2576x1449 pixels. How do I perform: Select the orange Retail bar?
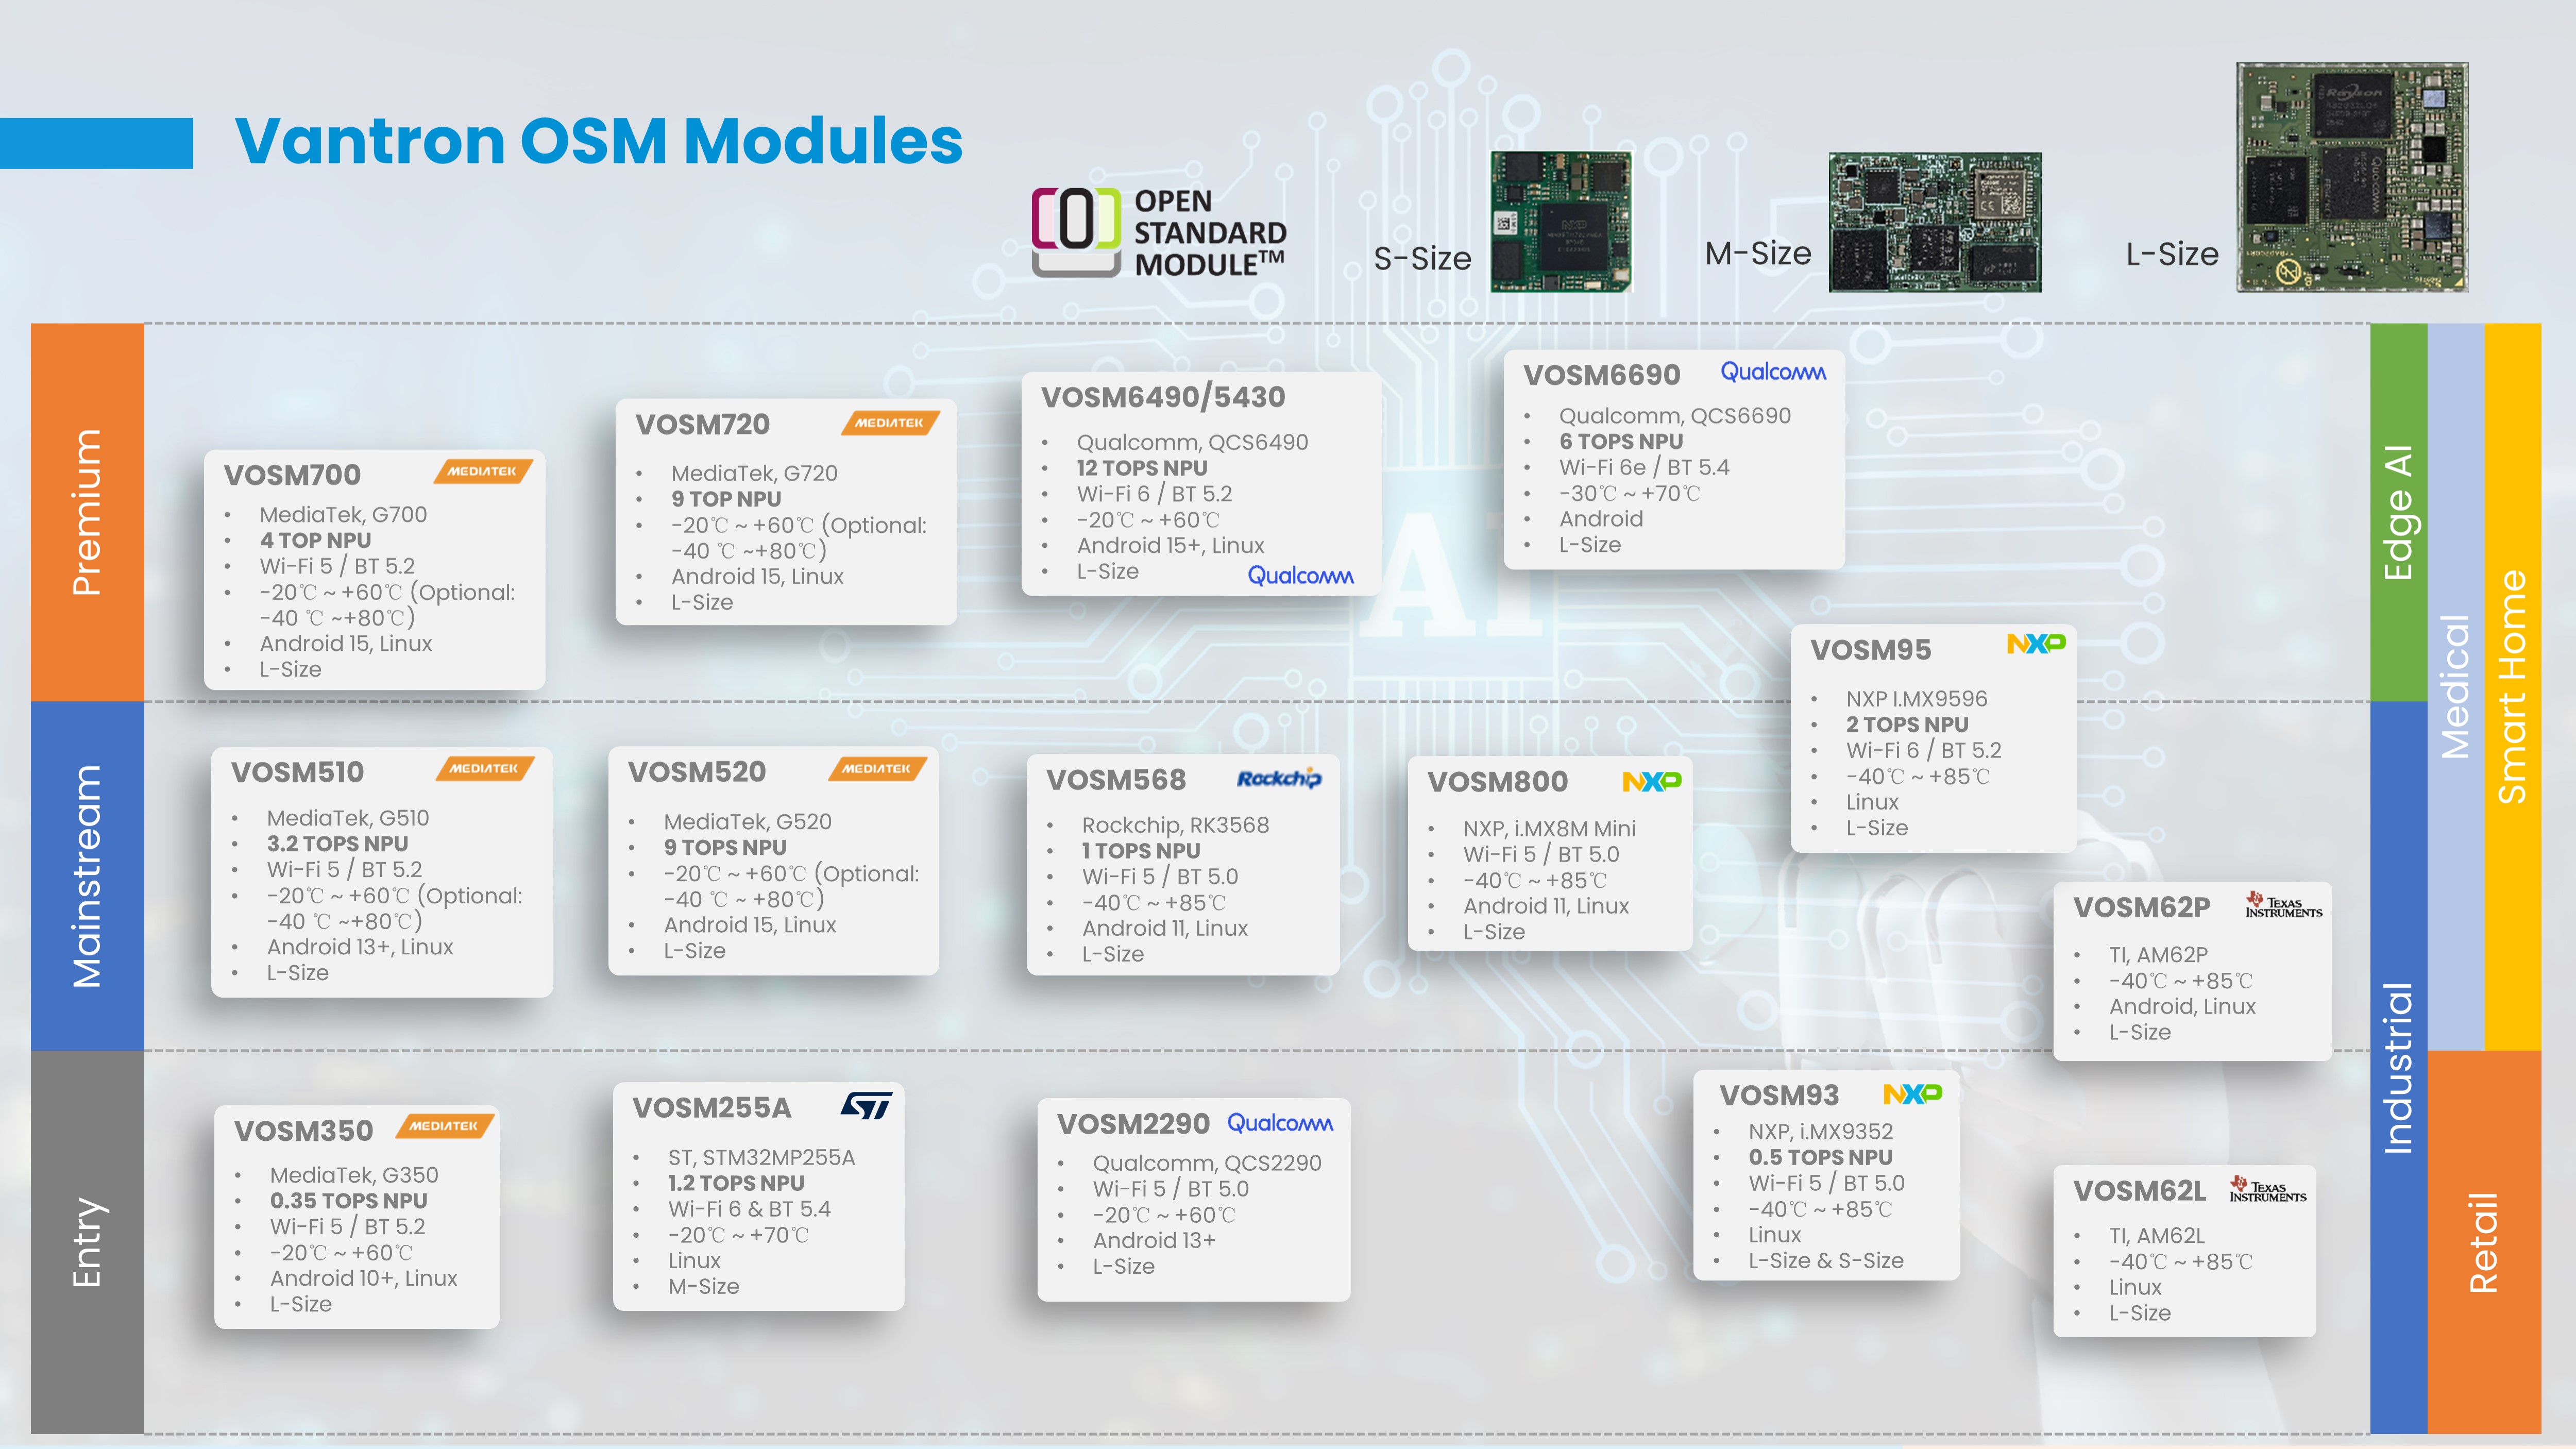click(2484, 1242)
